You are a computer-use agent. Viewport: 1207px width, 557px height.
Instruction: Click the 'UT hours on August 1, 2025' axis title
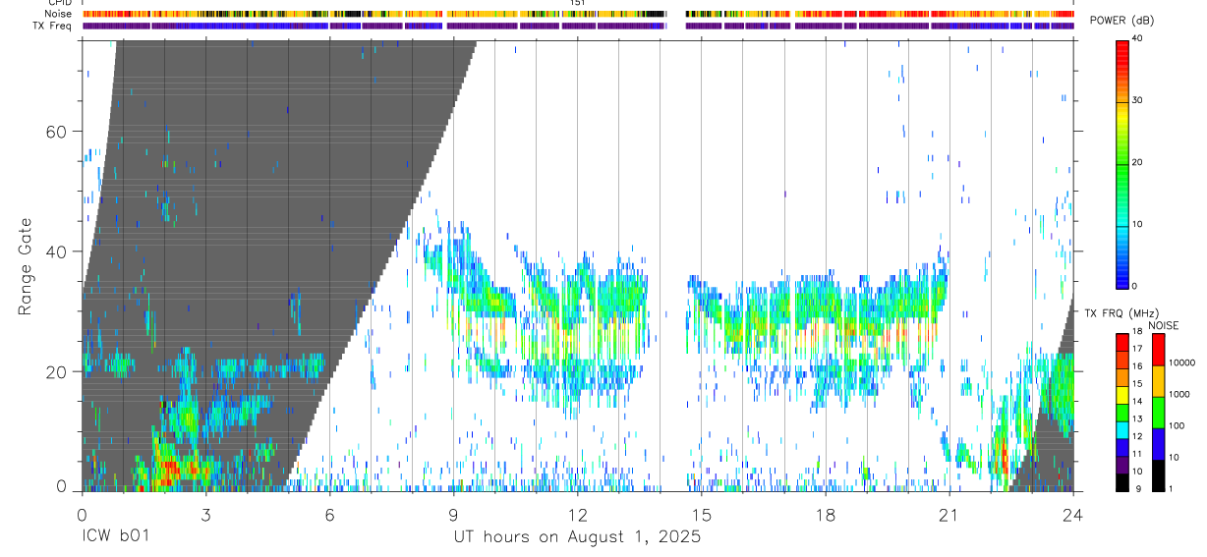(576, 537)
